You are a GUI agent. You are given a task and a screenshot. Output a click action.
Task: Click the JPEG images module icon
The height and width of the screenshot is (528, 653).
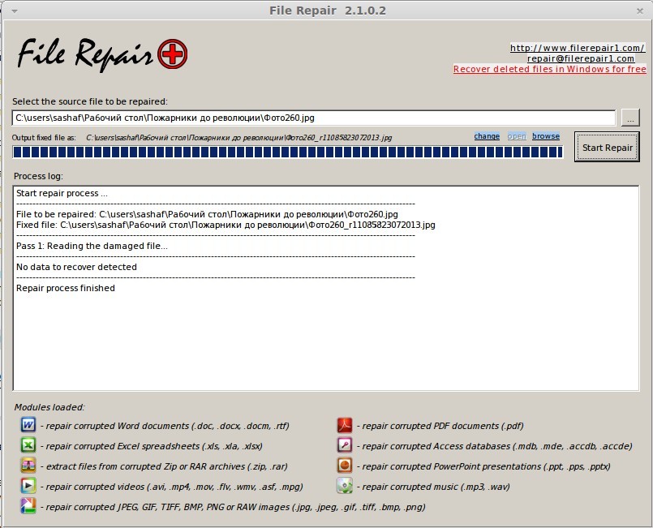[28, 506]
